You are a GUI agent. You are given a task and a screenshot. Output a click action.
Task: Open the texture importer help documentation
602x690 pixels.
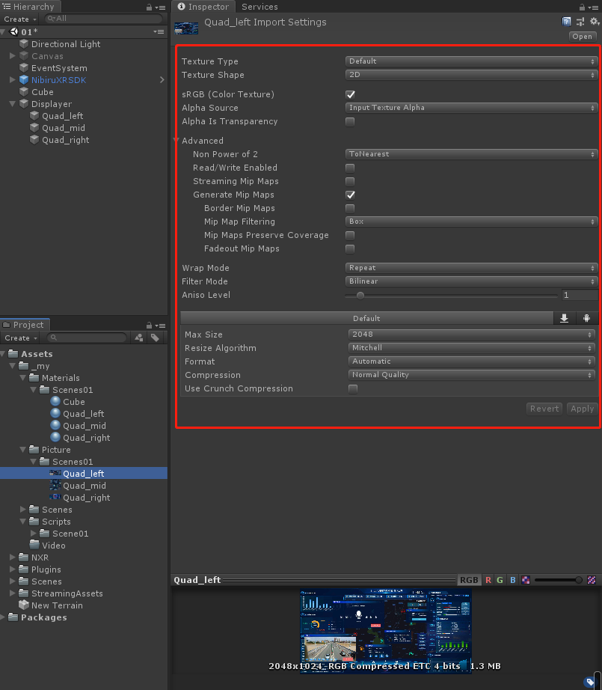566,21
